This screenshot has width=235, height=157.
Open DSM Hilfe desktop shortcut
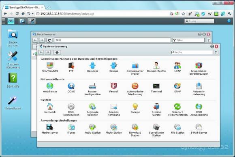13,80
